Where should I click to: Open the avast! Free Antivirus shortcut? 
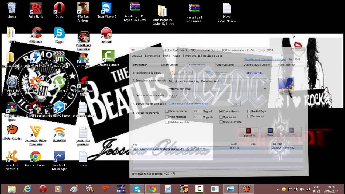point(12,161)
